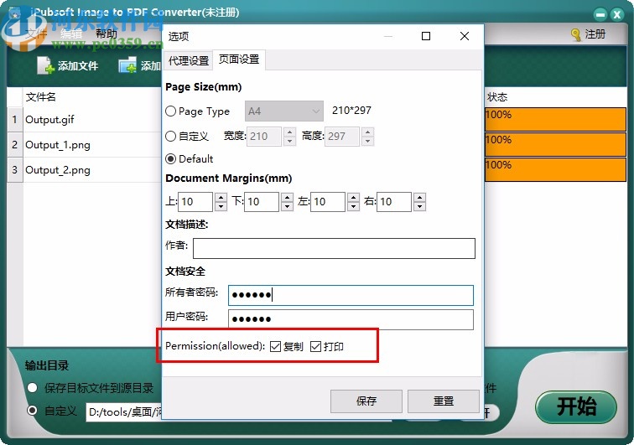
Task: Click the 高度 height input field
Action: (x=341, y=137)
